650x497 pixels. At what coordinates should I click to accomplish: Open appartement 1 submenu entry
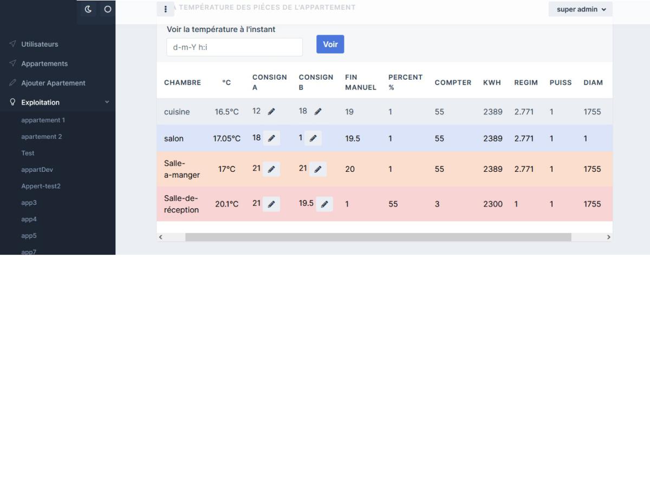pos(43,120)
